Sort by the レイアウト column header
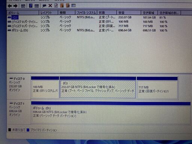Image resolution: width=192 pixels, height=144 pixels. point(48,13)
